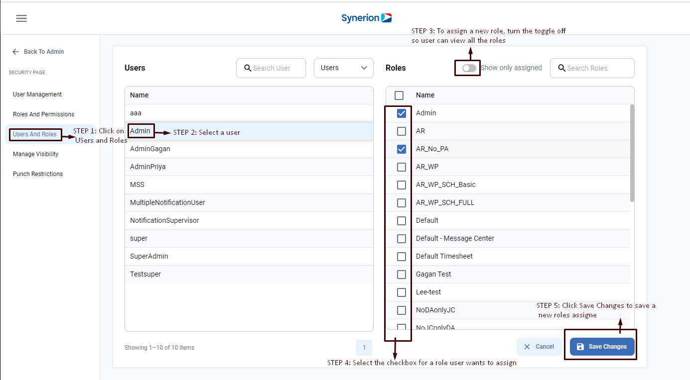Enable the AR_WP_SCH_Basic role checkbox
The height and width of the screenshot is (380, 690).
pos(402,185)
